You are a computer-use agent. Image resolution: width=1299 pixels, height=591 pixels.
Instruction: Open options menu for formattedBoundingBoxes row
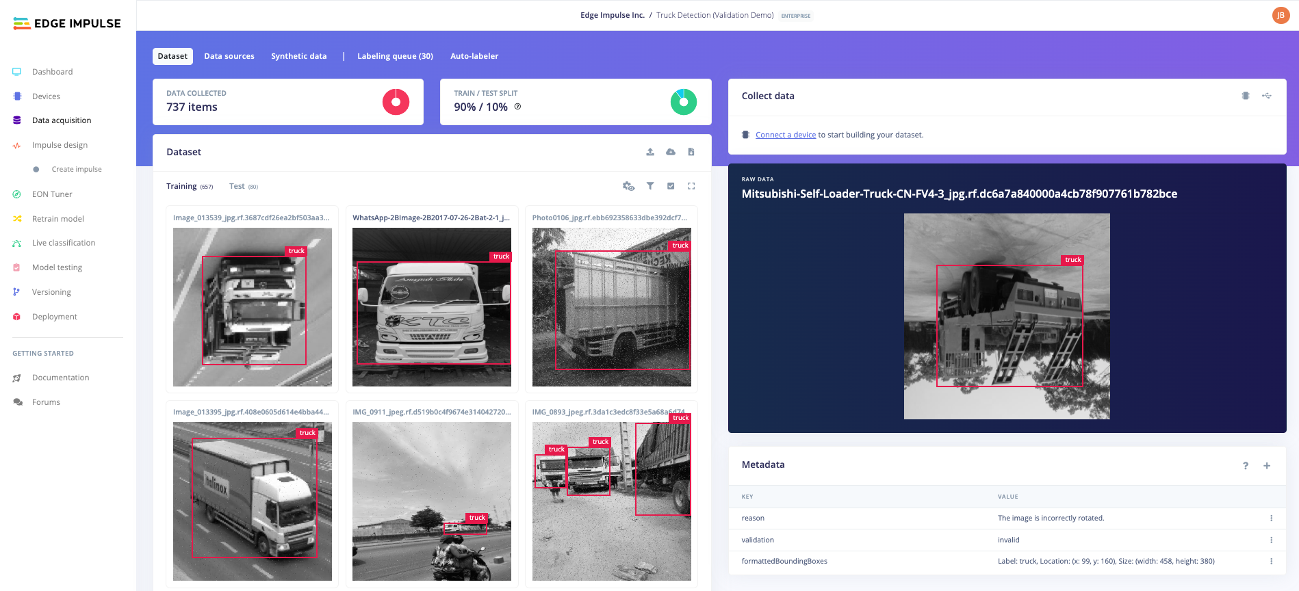tap(1272, 562)
